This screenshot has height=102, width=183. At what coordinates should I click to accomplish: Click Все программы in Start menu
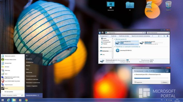[x=9, y=92]
